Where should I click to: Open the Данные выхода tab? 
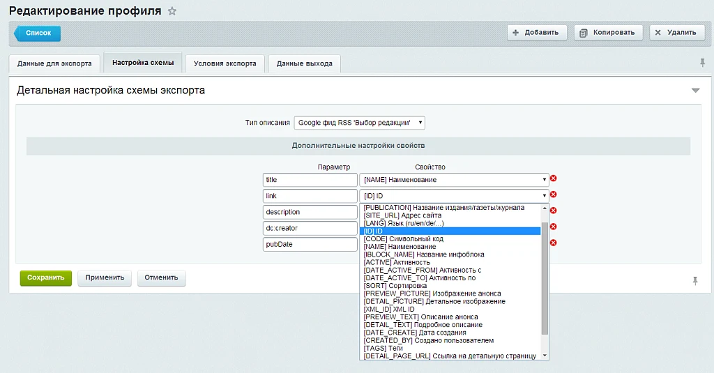[x=304, y=63]
